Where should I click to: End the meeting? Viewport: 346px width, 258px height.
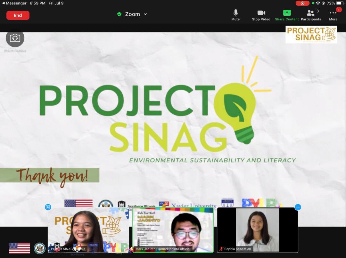pyautogui.click(x=18, y=15)
